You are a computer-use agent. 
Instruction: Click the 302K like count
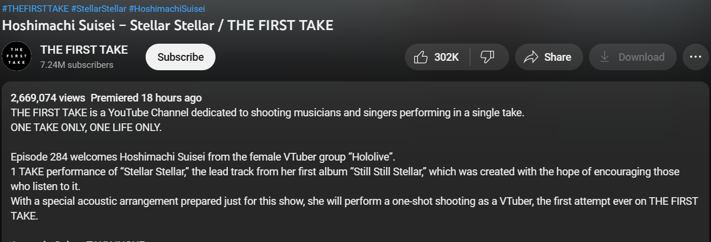click(446, 57)
